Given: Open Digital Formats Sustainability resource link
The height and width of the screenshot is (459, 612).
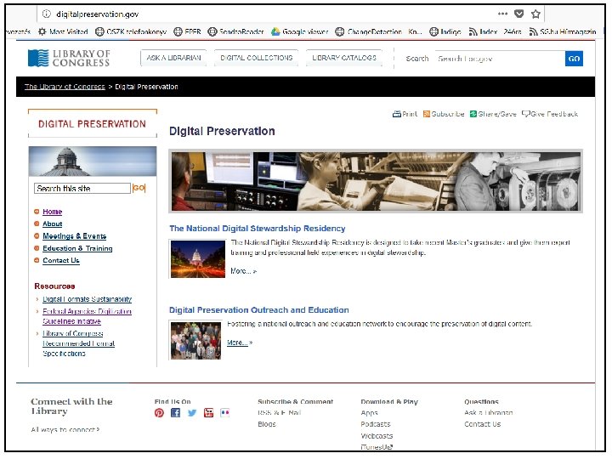Looking at the screenshot, I should click(87, 299).
